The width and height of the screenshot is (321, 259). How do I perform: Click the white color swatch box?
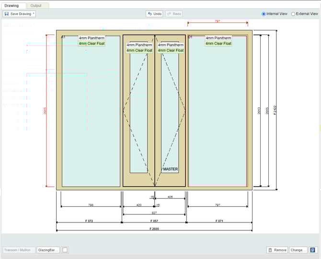(x=65, y=250)
